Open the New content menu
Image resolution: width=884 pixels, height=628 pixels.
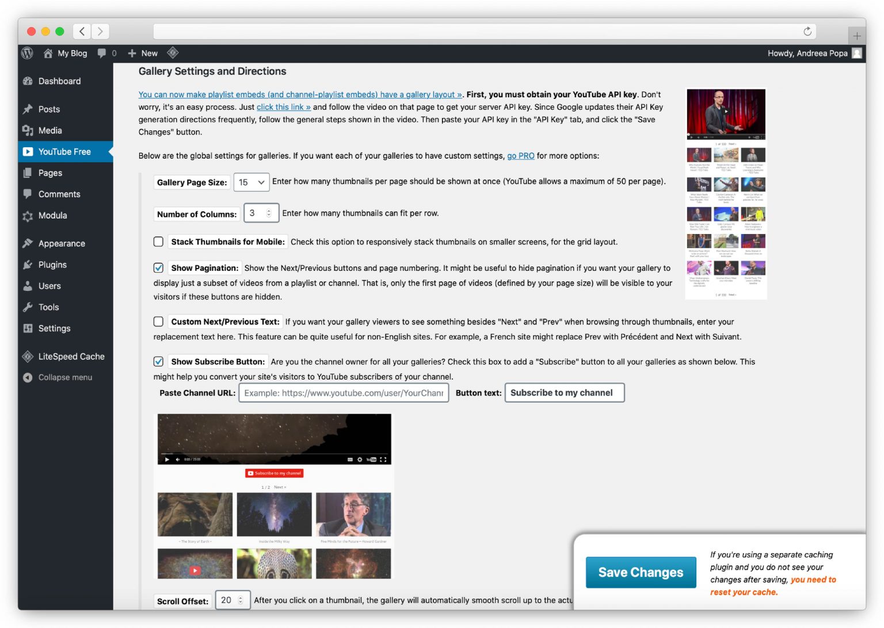142,53
